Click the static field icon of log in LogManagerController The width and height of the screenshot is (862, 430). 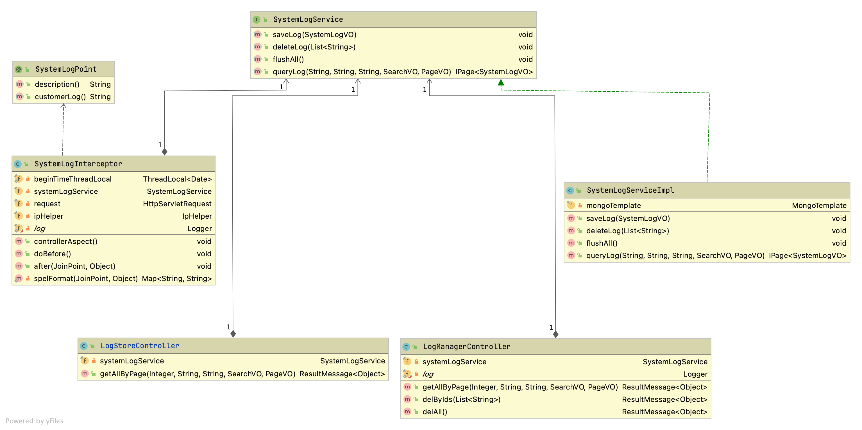(407, 374)
